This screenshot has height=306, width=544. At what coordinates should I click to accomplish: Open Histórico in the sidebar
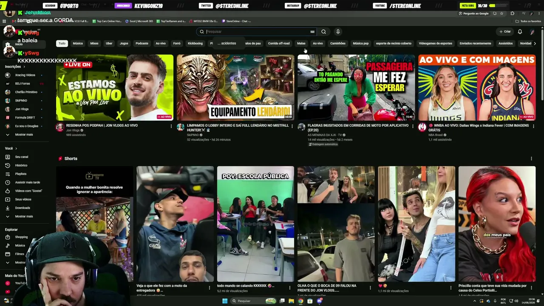tap(21, 165)
